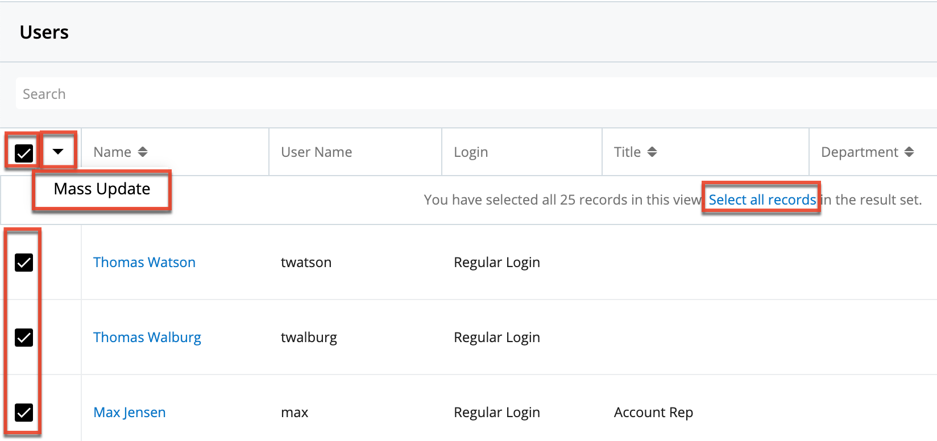Viewport: 937px width, 441px height.
Task: Deselect the Thomas Walburg row checkbox
Action: 24,338
